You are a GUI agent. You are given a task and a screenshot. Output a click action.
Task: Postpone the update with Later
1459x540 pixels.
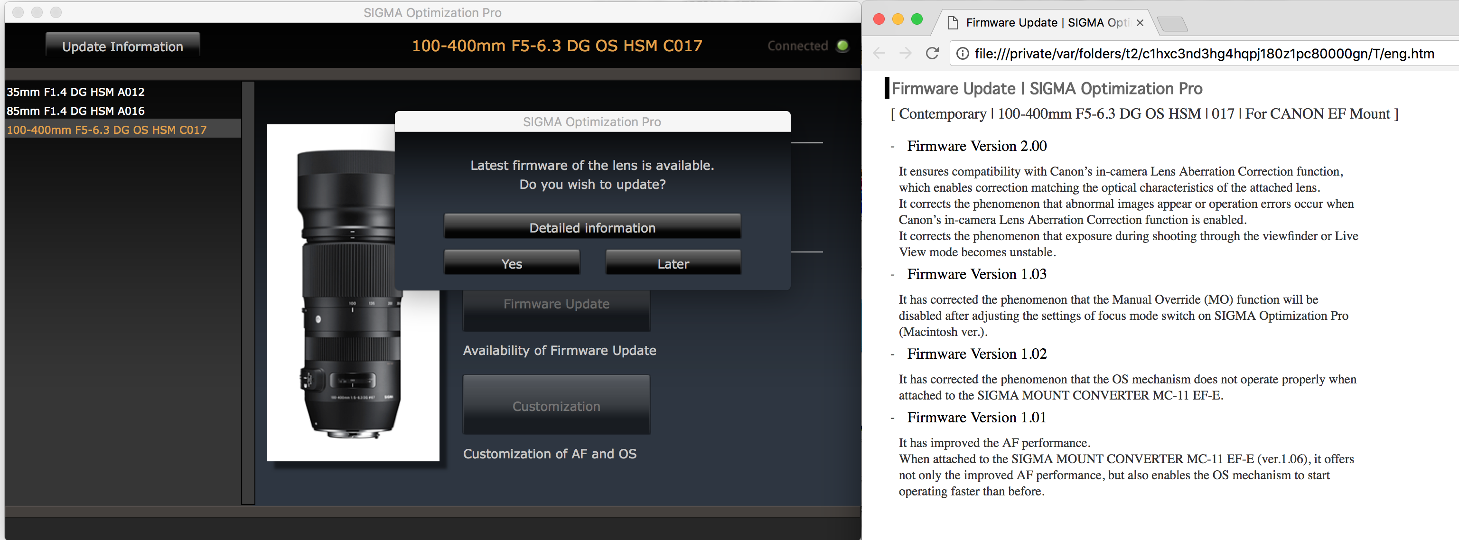coord(673,263)
